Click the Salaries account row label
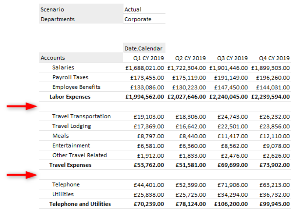The height and width of the screenshot is (210, 296). pyautogui.click(x=63, y=67)
